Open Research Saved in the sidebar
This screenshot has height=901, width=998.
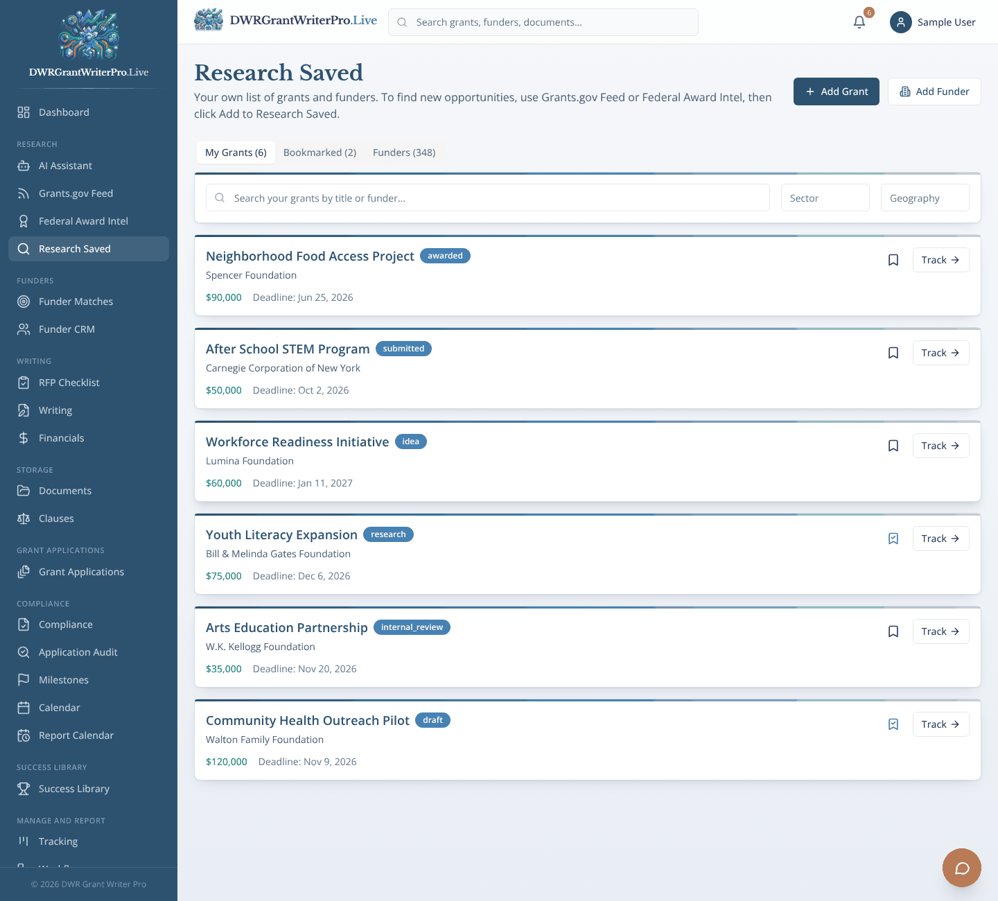(89, 249)
